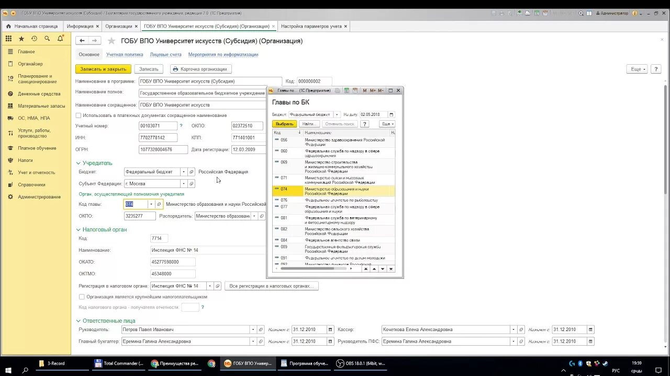Open the sections grid menu icon

8,39
